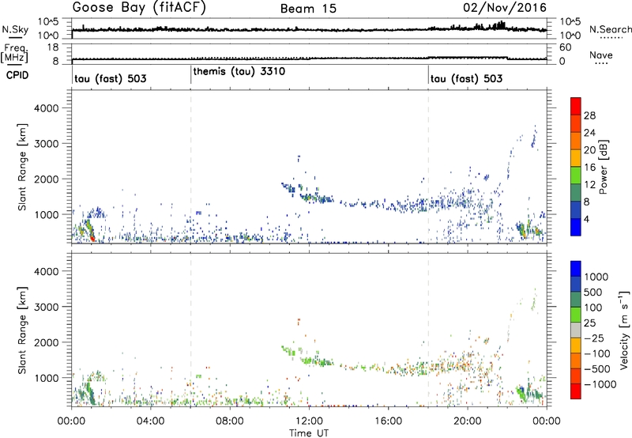Click the -25 value on the velocity colorbar
632x438 pixels.
593,338
